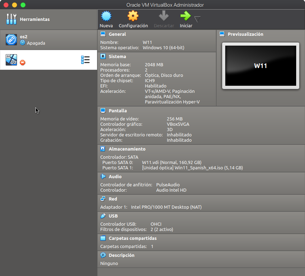Click the W11 preview thumbnail

coord(261,66)
